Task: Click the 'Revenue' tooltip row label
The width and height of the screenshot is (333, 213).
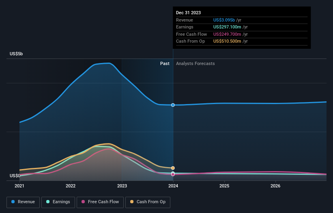Action: tap(184, 20)
